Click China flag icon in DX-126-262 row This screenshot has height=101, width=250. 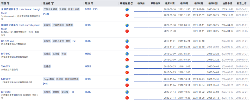(x=127, y=47)
